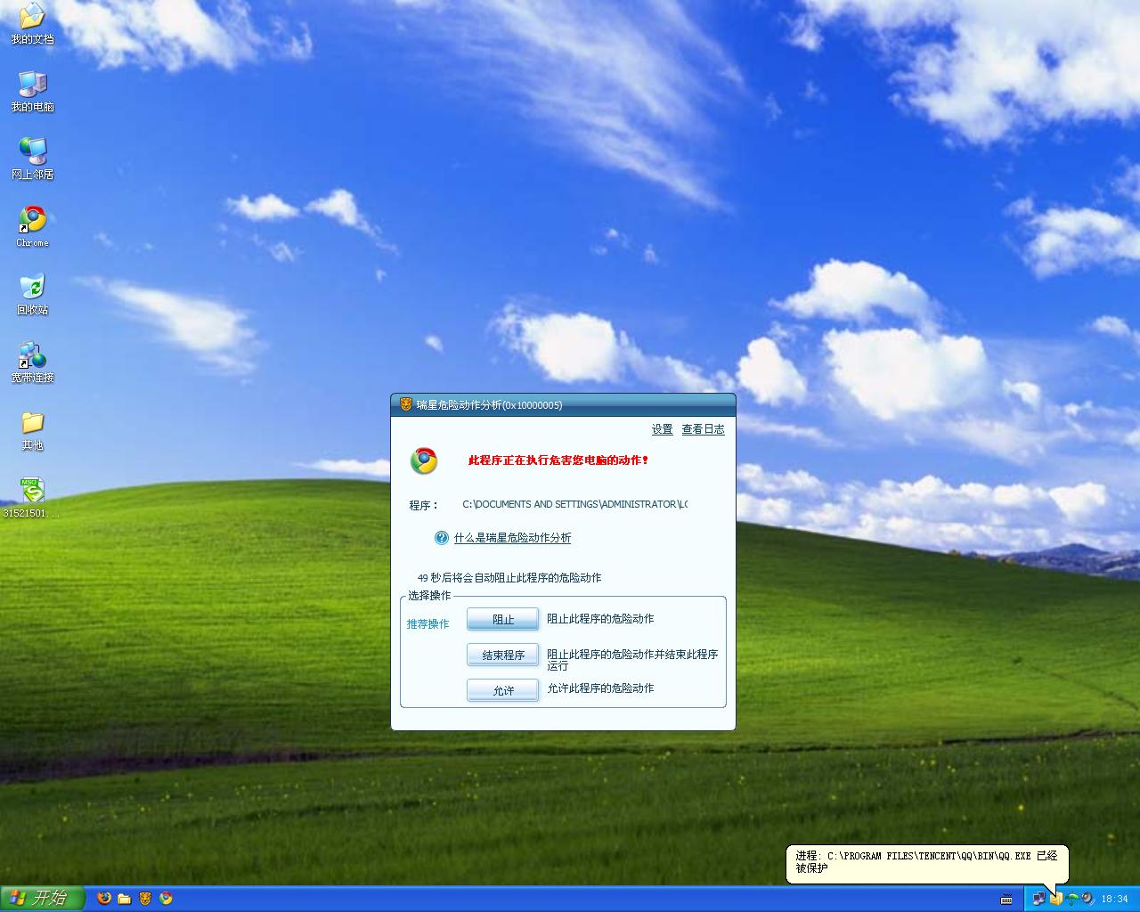Launch Firefox from the quick launch bar
Image resolution: width=1140 pixels, height=912 pixels.
(x=104, y=898)
